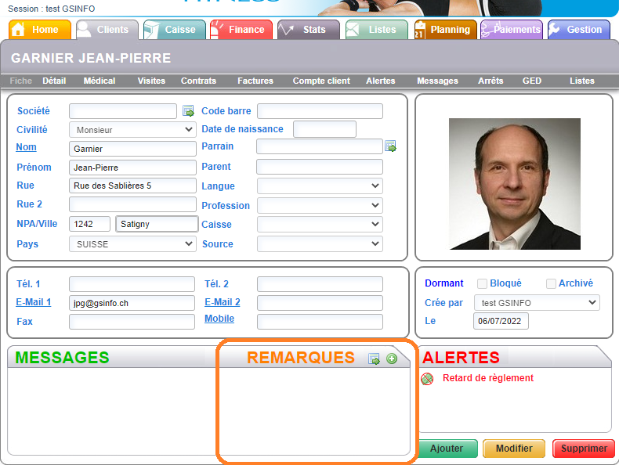Click the red Supprimer button
This screenshot has height=465, width=619.
point(584,449)
